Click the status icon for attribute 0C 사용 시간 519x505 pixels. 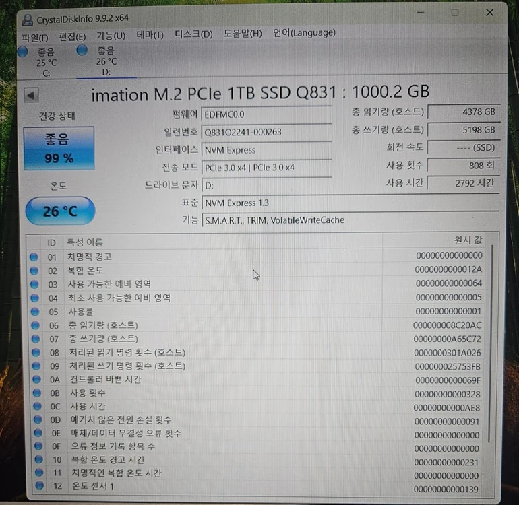(x=37, y=406)
